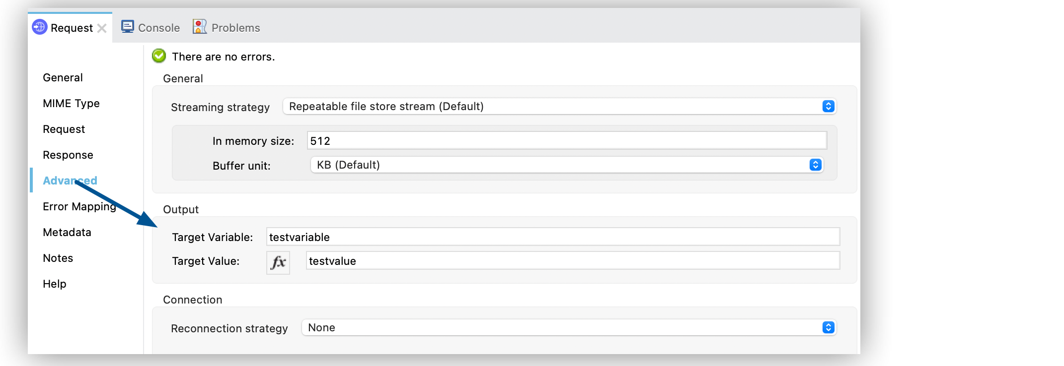This screenshot has height=366, width=1064.
Task: Open the Reconnection strategy dropdown
Action: tap(569, 327)
